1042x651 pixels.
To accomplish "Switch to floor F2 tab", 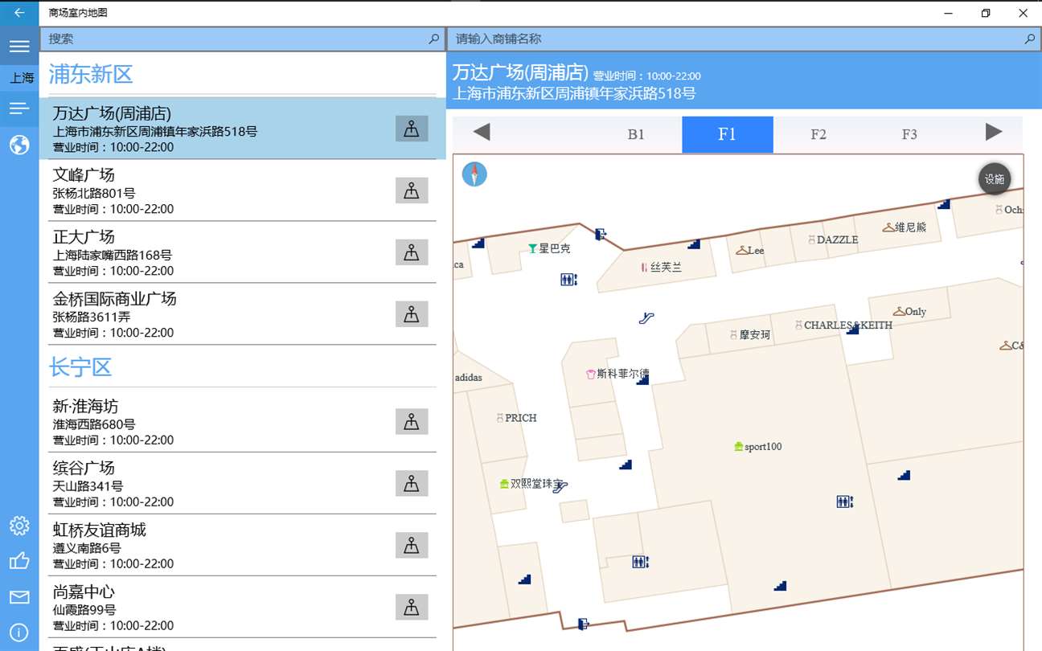I will (x=818, y=134).
